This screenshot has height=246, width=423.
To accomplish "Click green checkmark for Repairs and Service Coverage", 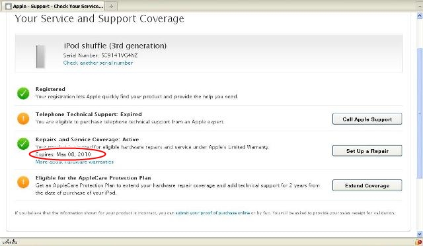I will (23, 144).
